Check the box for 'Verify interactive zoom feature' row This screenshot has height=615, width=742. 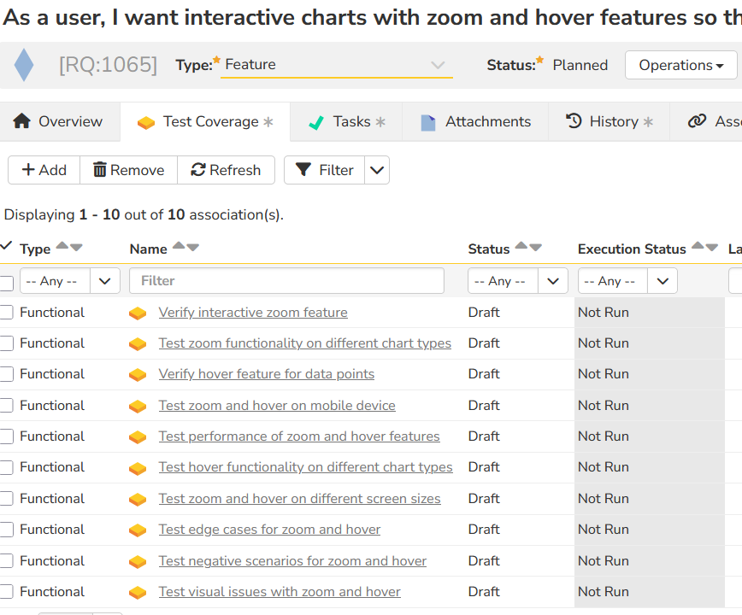click(7, 313)
